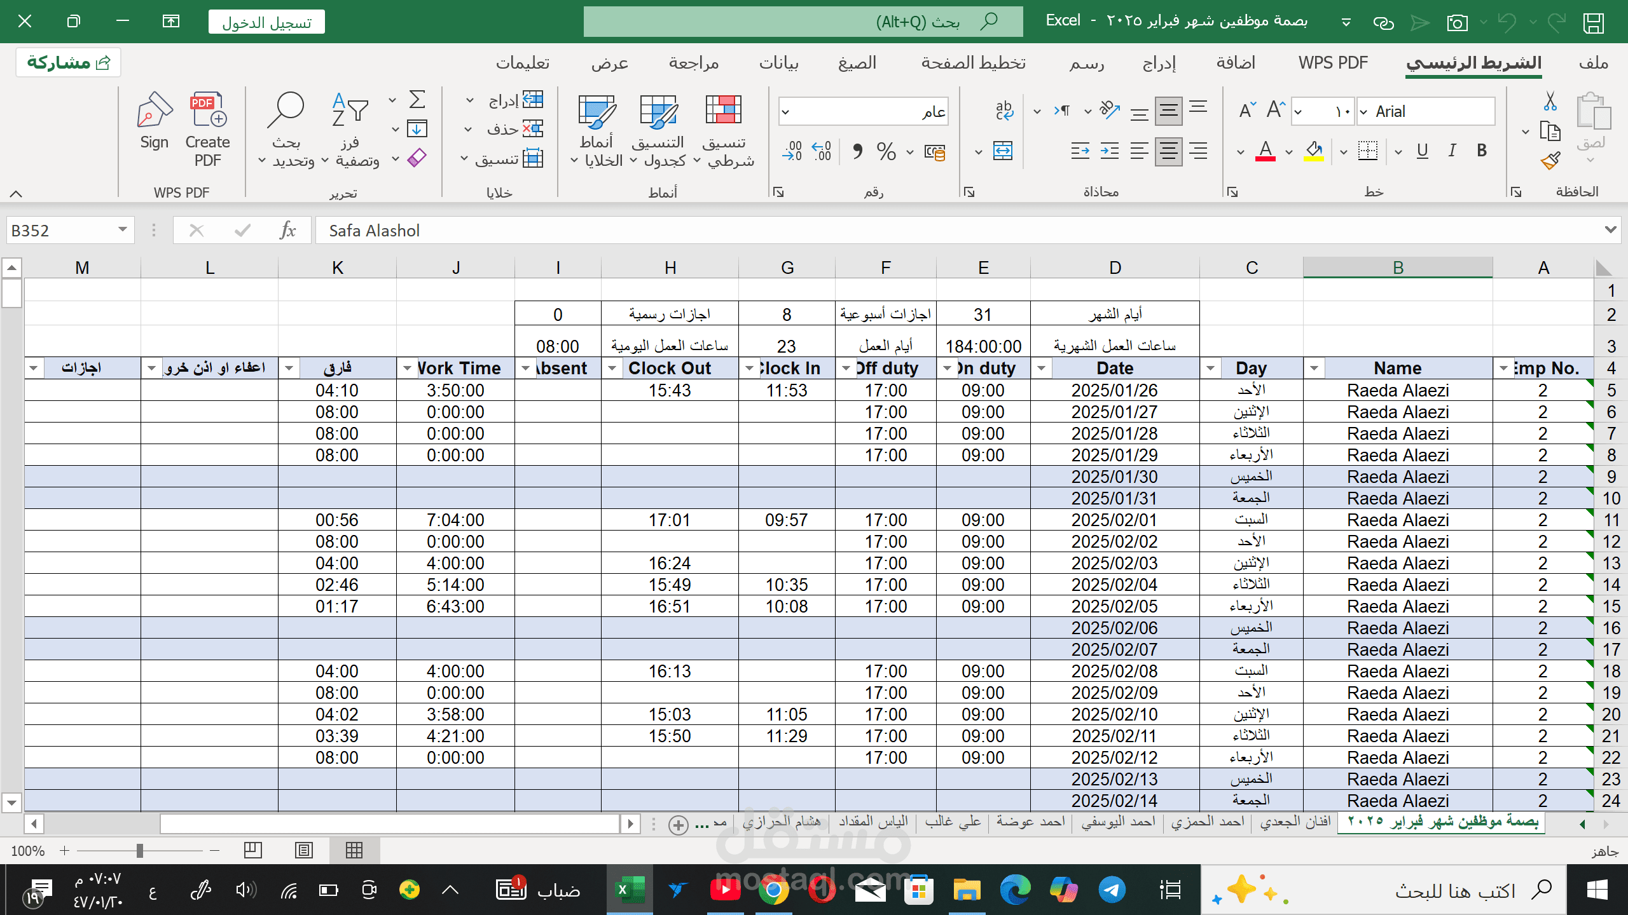Click the search box بحث (Alt+Q)

click(x=803, y=22)
